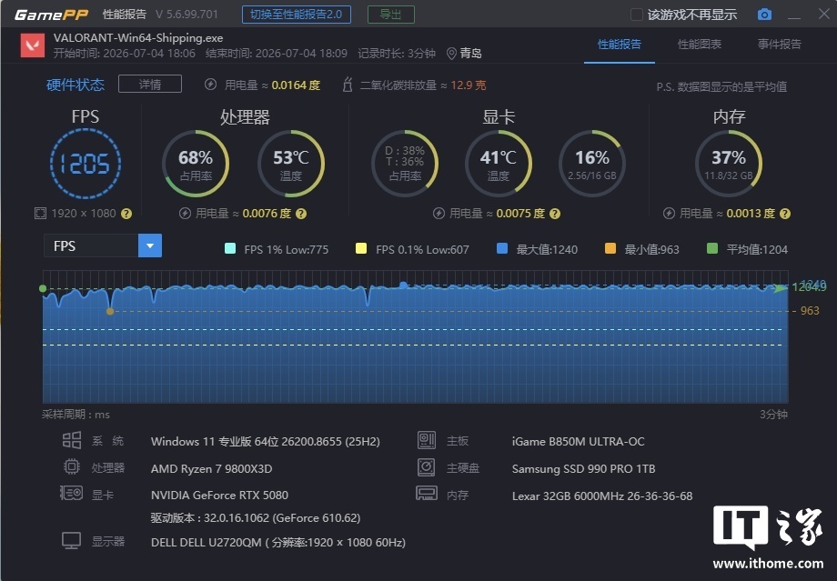Click the FPS circular gauge showing 1205
This screenshot has height=581, width=837.
pyautogui.click(x=86, y=164)
